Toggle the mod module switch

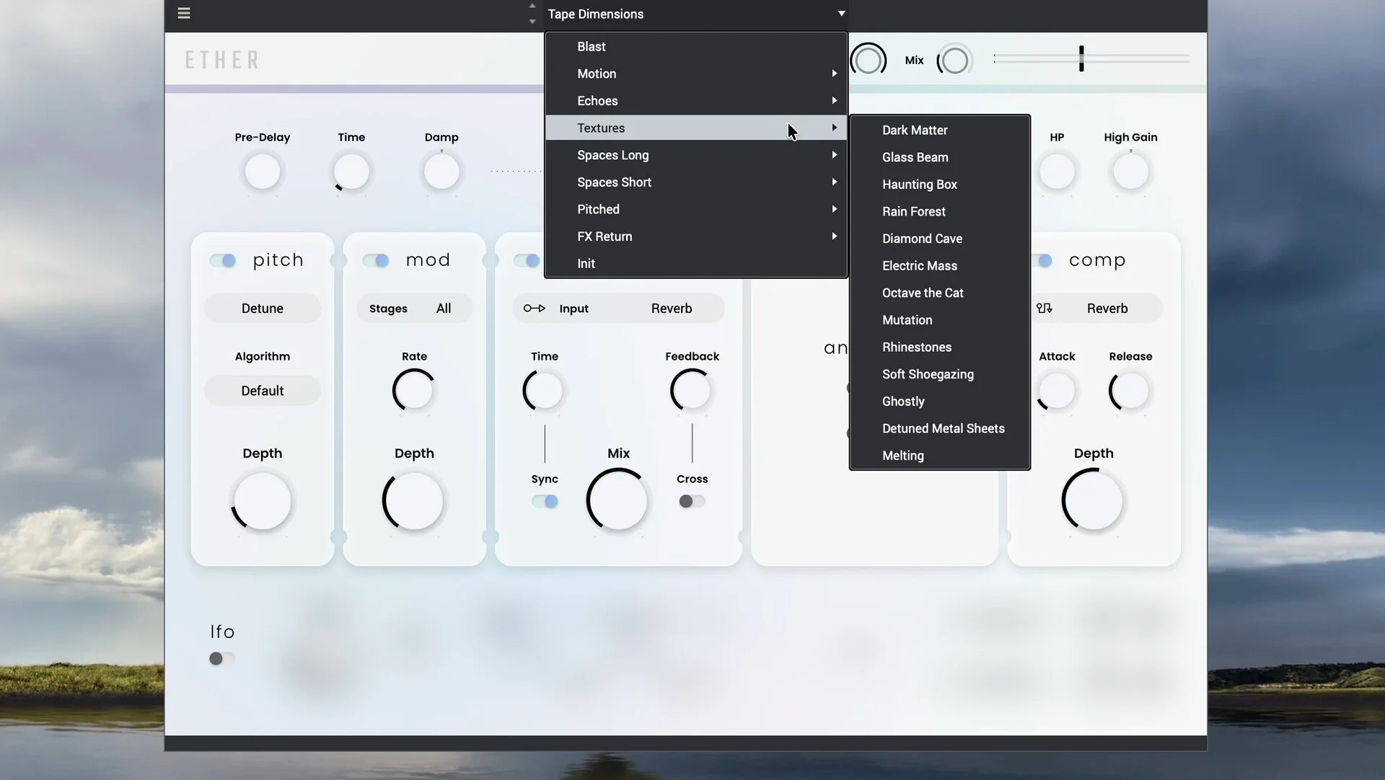376,260
